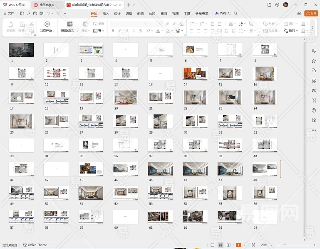The height and width of the screenshot is (249, 320).
Task: Open the 插入 ribbon tab
Action: 106,14
